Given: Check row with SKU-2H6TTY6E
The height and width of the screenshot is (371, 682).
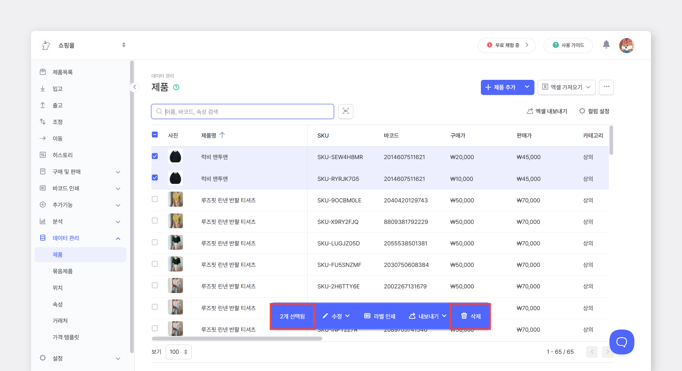Looking at the screenshot, I should point(155,285).
